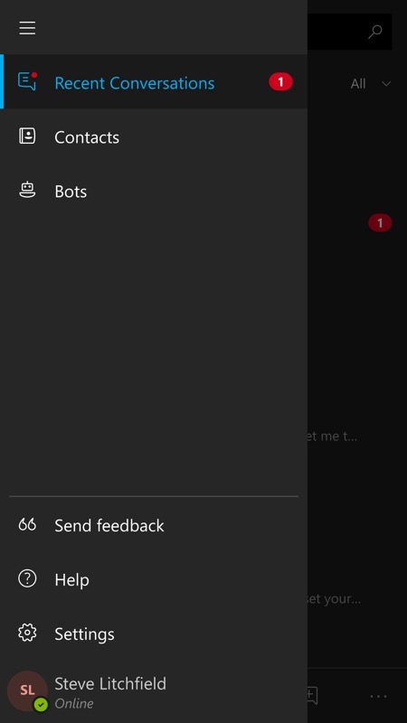Tap the unread badge on Recent Conversations

point(280,82)
